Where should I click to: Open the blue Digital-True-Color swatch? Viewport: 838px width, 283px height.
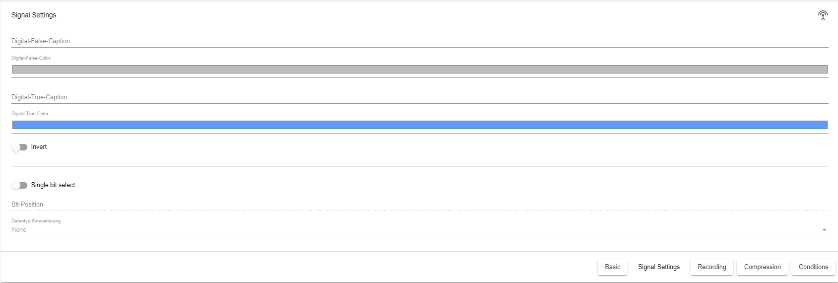419,125
